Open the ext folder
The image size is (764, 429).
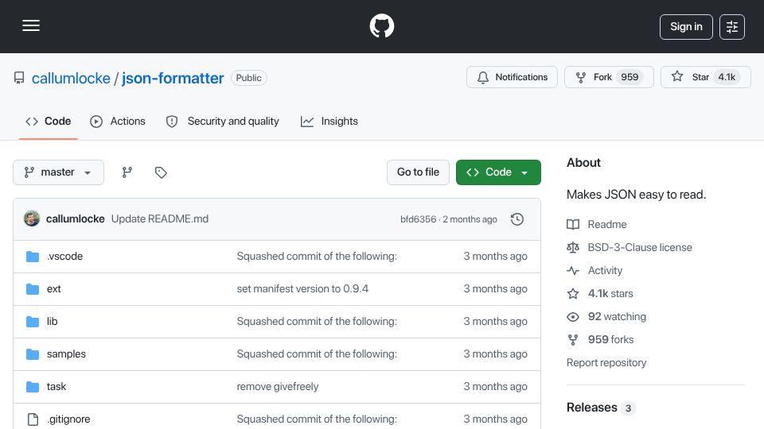click(53, 289)
